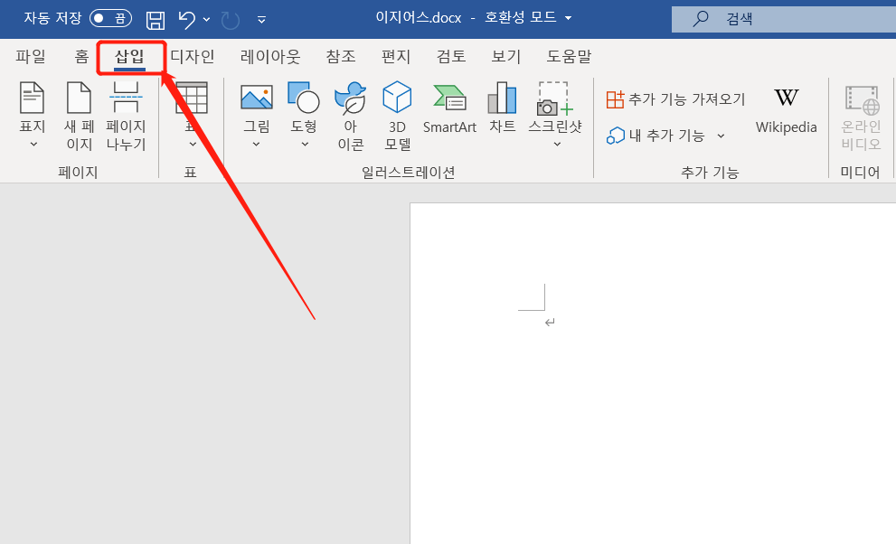
Task: Save the document with the floppy disk icon
Action: coord(155,18)
